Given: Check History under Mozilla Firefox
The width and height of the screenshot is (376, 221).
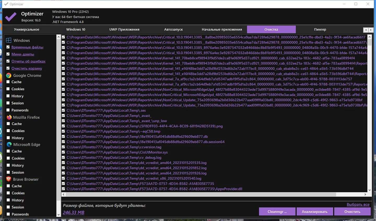Looking at the screenshot, I should [8, 138].
